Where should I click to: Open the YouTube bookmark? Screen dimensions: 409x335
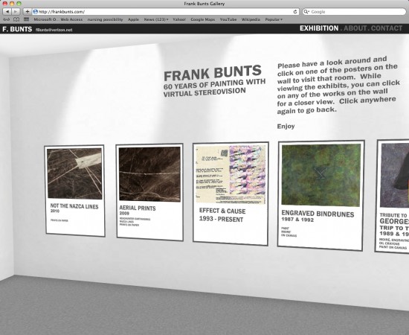pyautogui.click(x=228, y=19)
